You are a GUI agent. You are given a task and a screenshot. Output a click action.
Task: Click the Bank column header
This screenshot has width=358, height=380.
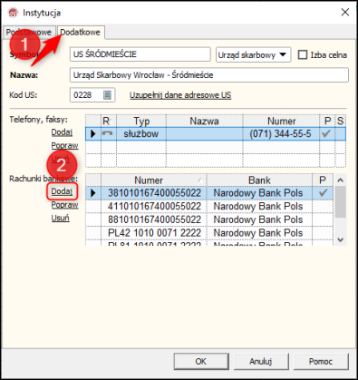[259, 180]
